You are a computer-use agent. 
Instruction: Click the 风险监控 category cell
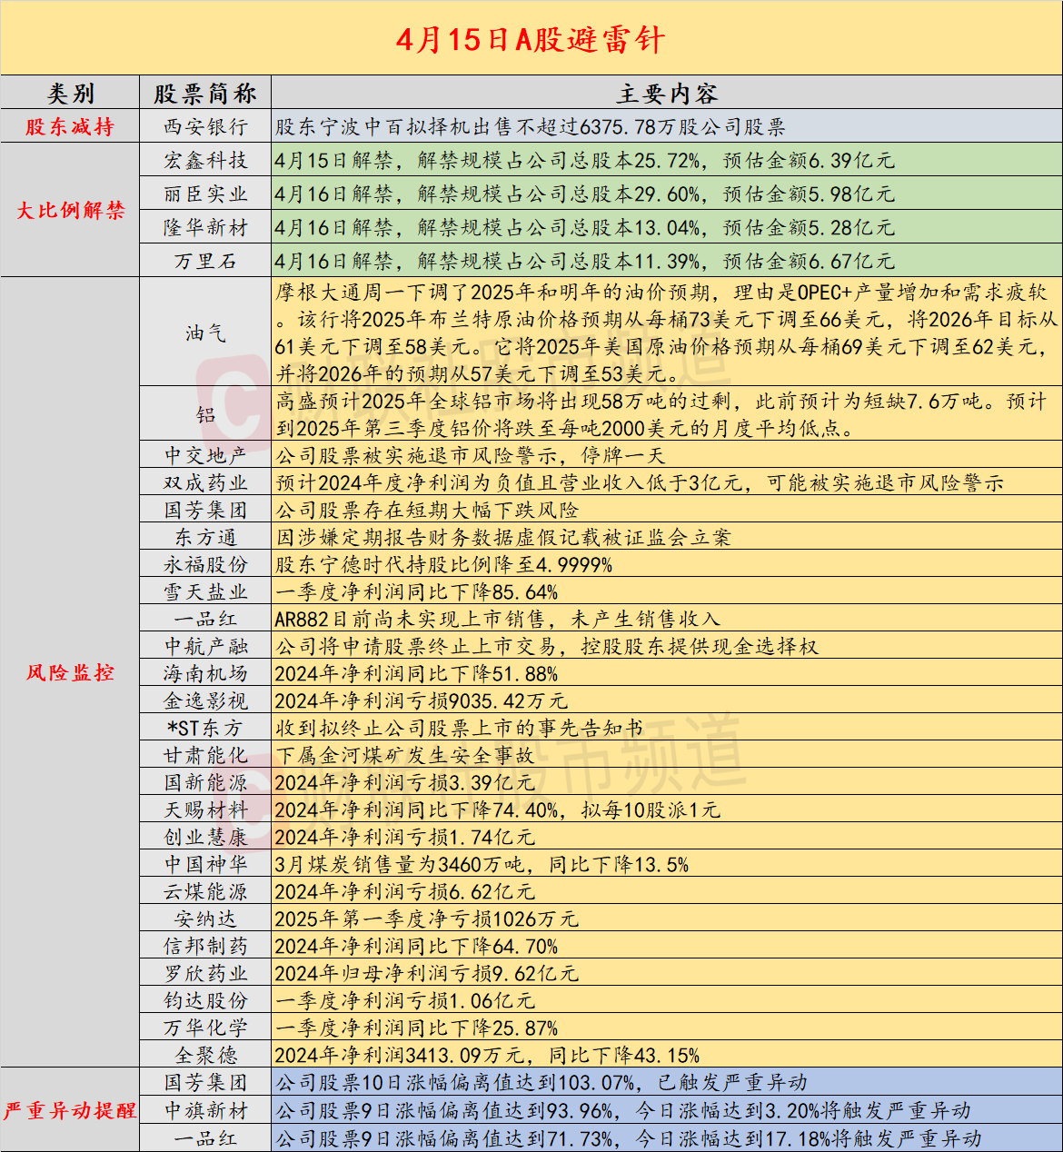[x=70, y=672]
